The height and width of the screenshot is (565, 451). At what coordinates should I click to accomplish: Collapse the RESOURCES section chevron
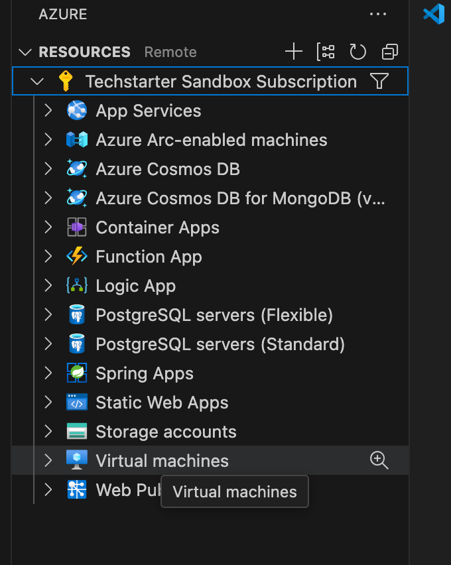(x=25, y=52)
